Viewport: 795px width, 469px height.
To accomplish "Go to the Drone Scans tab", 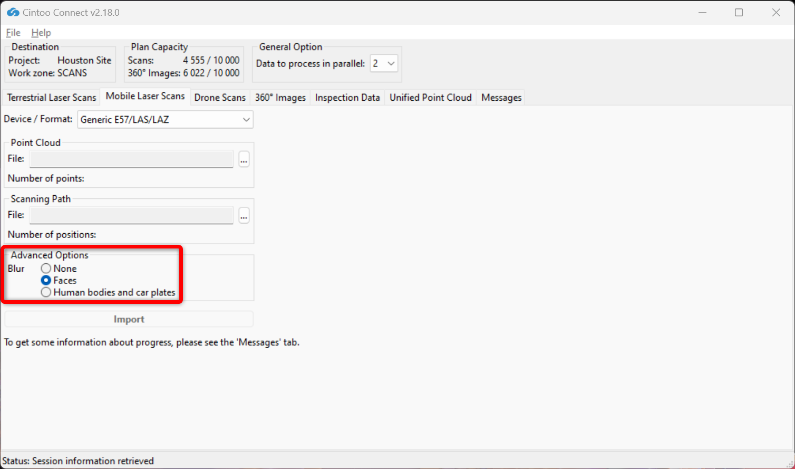I will [220, 98].
